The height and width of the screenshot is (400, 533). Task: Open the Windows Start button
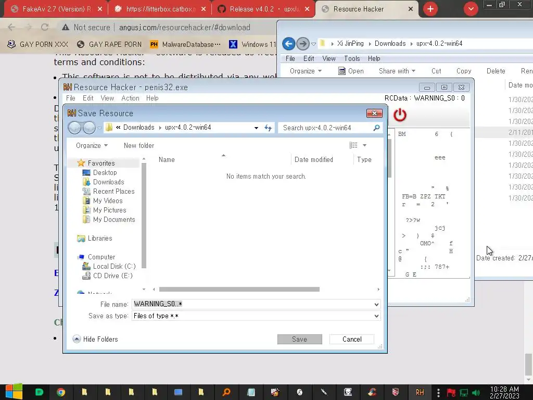pos(14,392)
